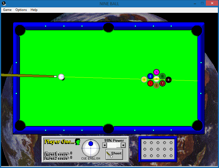
Task: Click the CUE ENGLISH label
Action: point(91,158)
